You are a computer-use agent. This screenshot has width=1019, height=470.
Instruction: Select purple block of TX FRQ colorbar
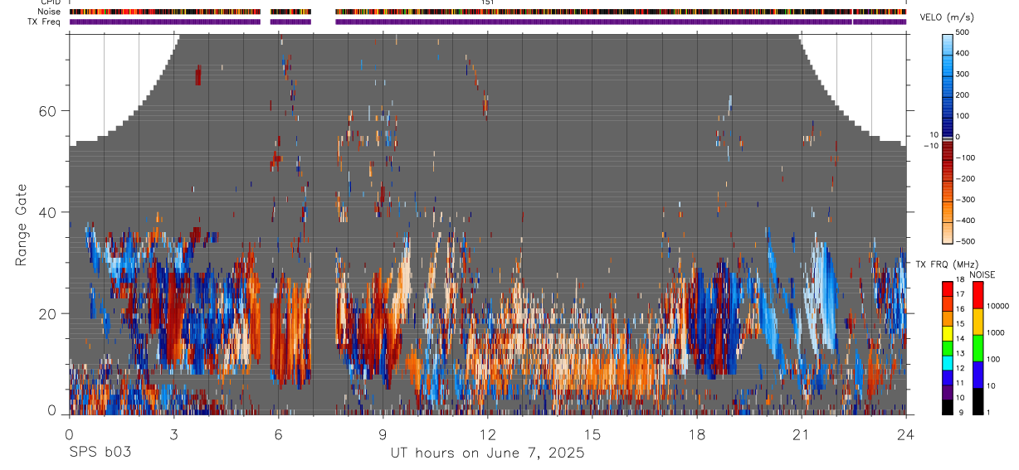[x=947, y=392]
